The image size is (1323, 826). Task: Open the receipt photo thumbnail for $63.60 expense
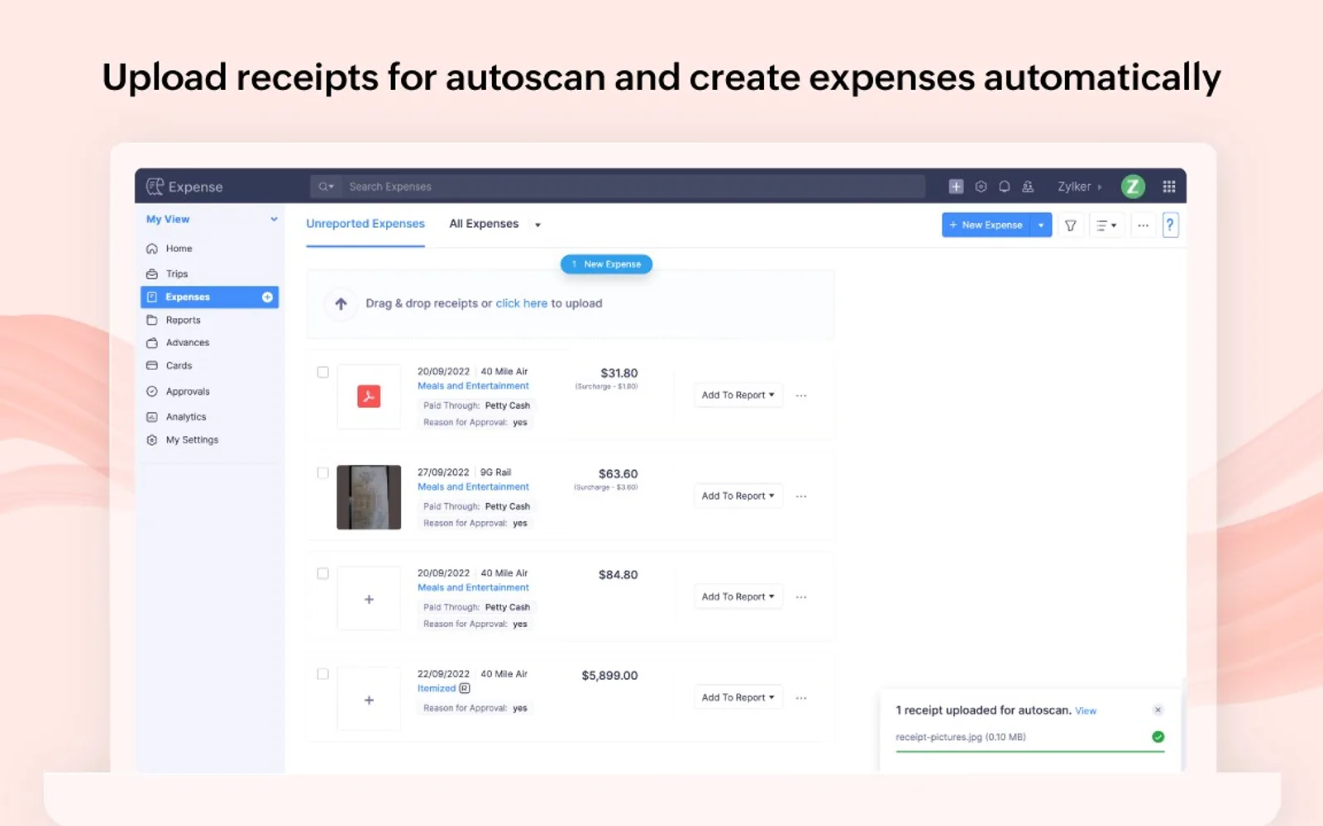(x=369, y=497)
